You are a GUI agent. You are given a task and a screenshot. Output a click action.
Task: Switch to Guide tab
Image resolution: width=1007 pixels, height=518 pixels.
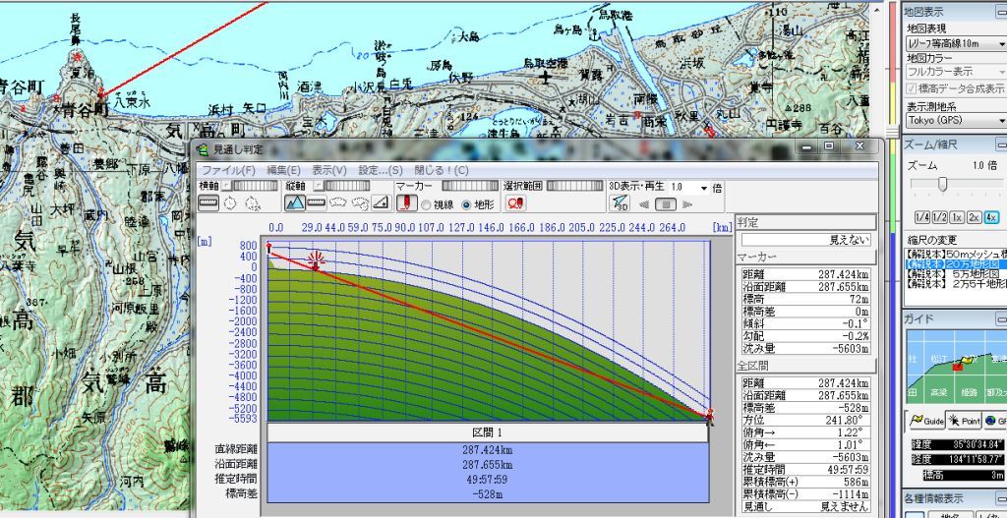[x=926, y=421]
